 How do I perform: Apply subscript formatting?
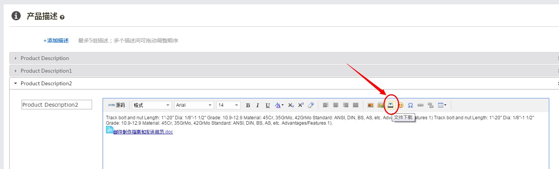(291, 105)
